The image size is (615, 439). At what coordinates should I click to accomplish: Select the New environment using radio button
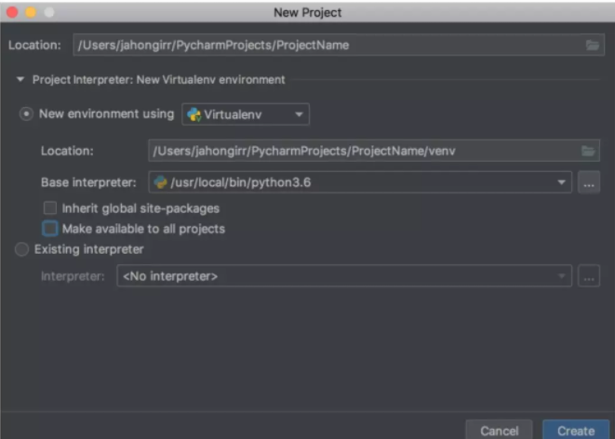click(26, 114)
